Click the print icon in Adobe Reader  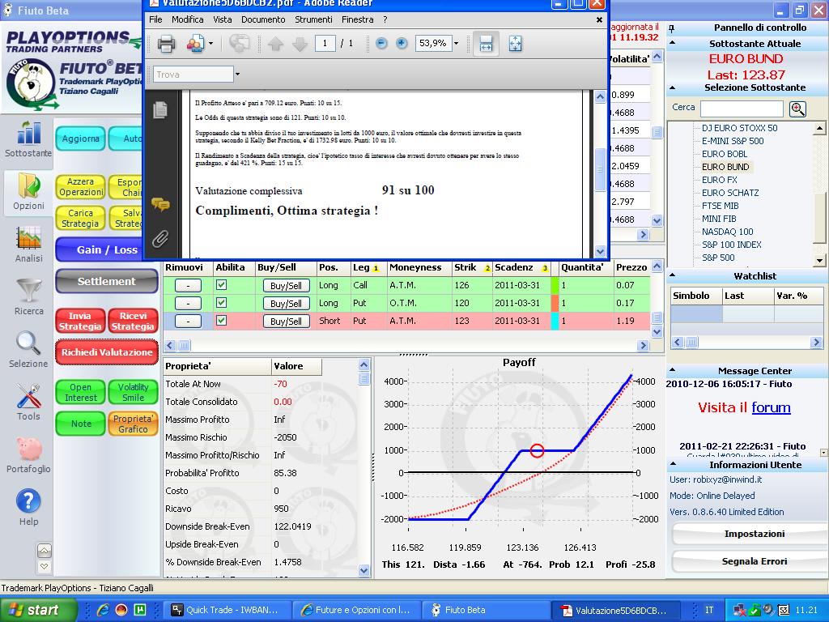coord(166,44)
